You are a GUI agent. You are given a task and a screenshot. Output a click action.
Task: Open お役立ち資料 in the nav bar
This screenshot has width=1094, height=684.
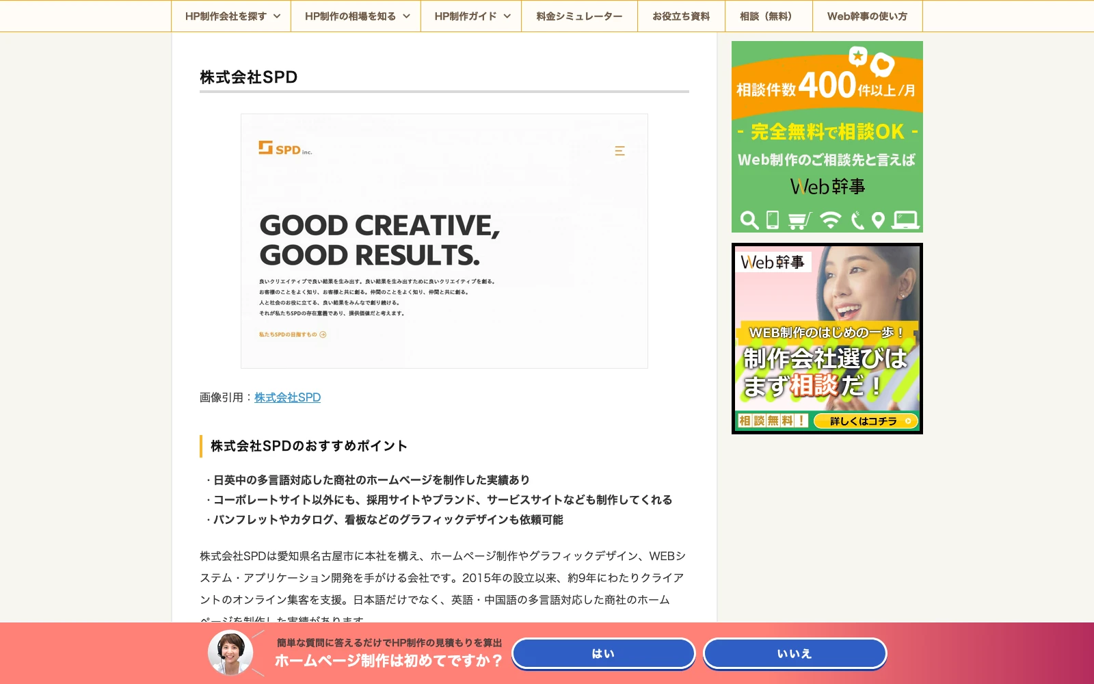[681, 16]
